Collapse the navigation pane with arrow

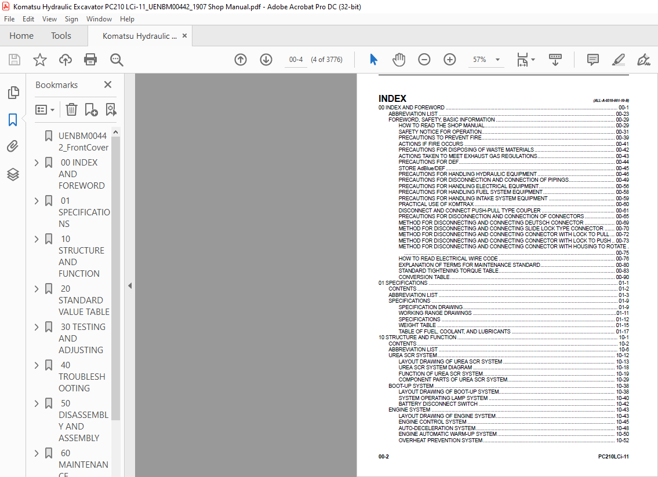(x=130, y=286)
